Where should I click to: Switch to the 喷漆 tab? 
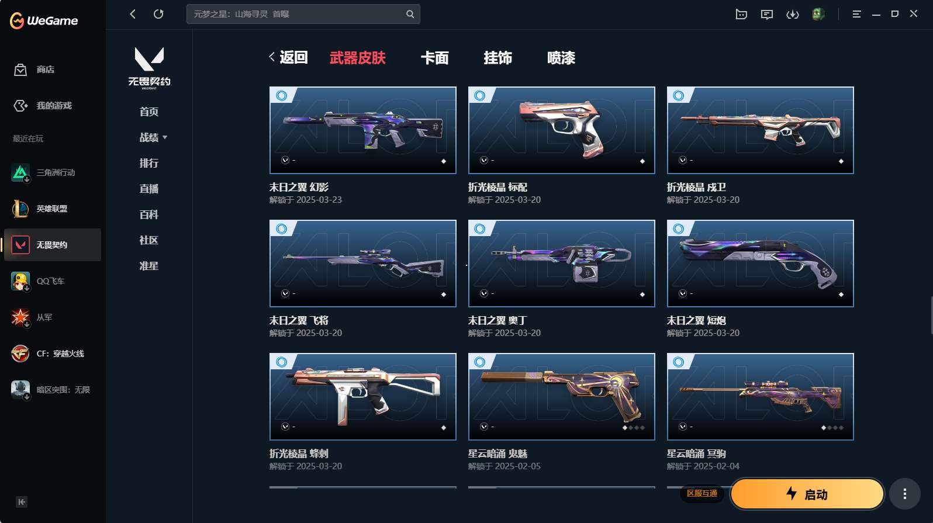pyautogui.click(x=561, y=58)
